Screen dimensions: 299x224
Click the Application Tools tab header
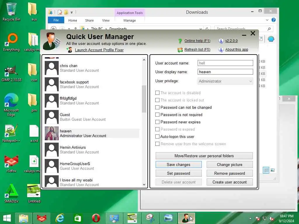(x=130, y=13)
